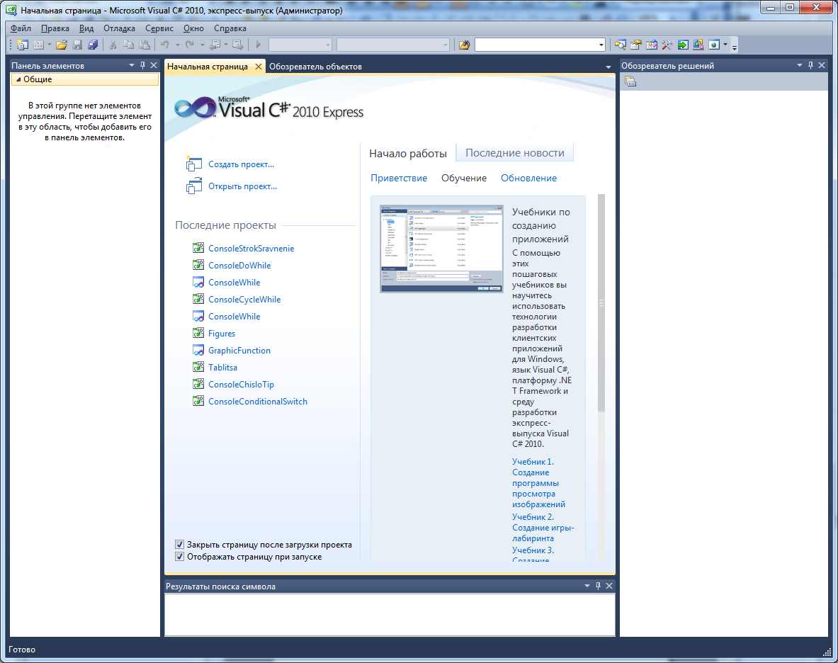The height and width of the screenshot is (663, 838).
Task: Click the Navigate Backward toolbar icon
Action: point(215,45)
